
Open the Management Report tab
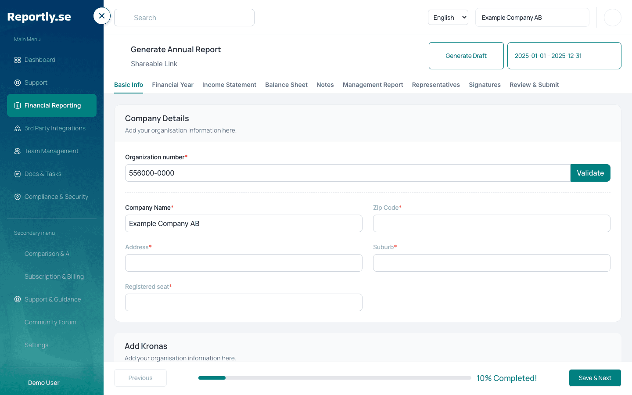[x=373, y=85]
